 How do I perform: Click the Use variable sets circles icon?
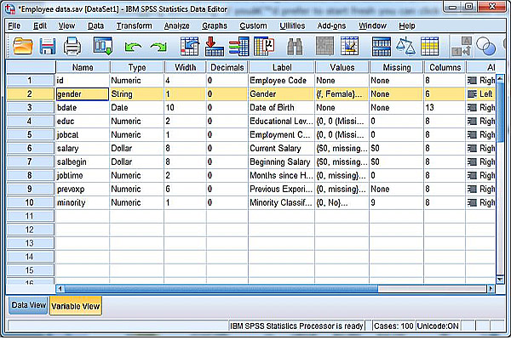click(x=485, y=46)
